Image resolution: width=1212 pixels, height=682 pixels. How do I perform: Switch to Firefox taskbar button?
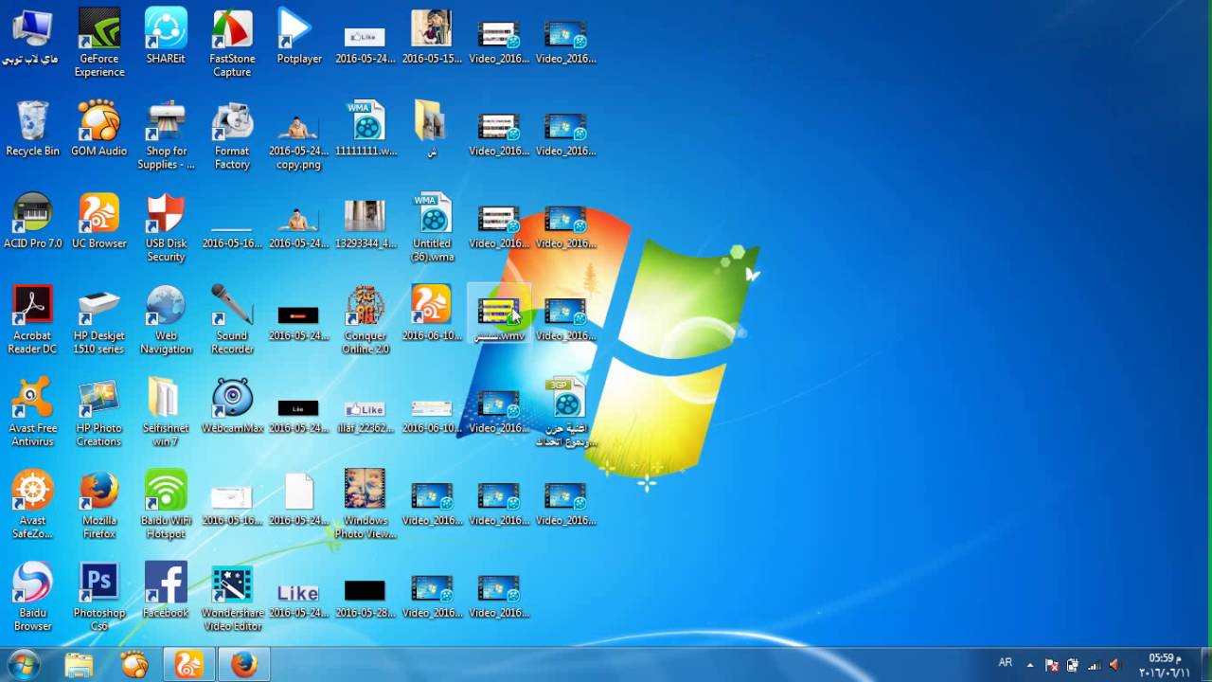coord(244,665)
